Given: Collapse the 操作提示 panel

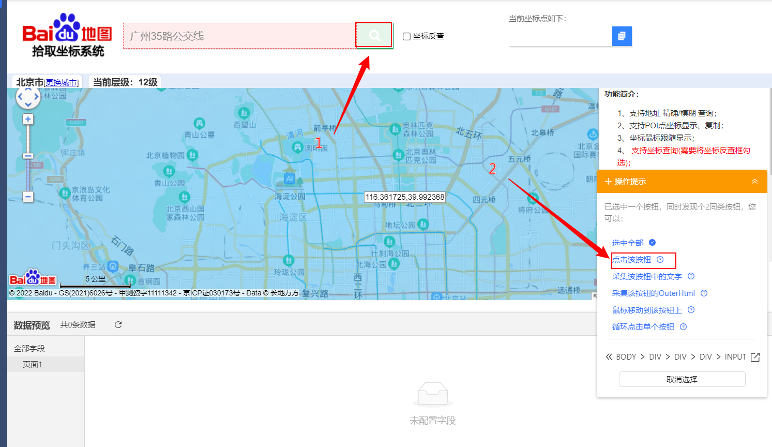Looking at the screenshot, I should click(x=754, y=182).
